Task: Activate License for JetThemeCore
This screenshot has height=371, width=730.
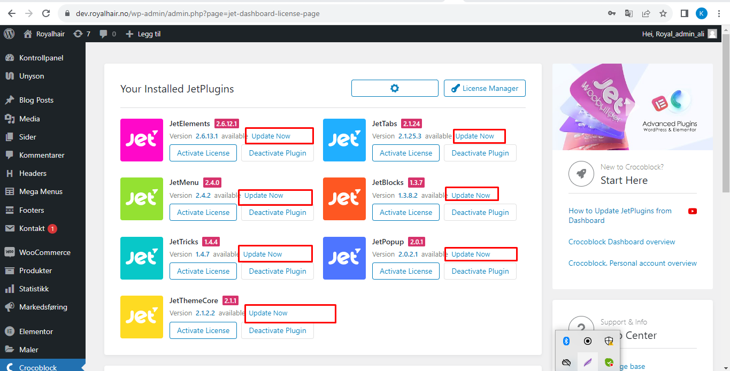Action: [x=203, y=330]
